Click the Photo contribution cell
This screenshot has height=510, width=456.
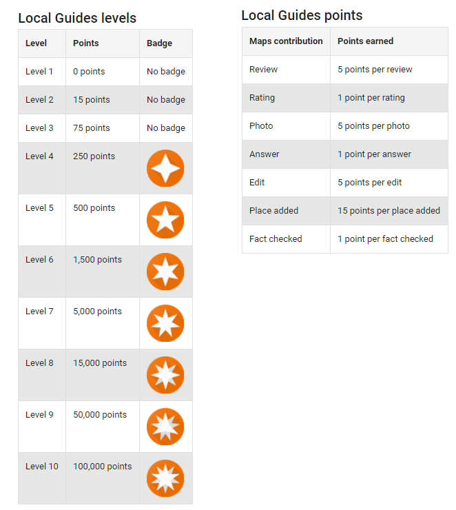coord(261,126)
